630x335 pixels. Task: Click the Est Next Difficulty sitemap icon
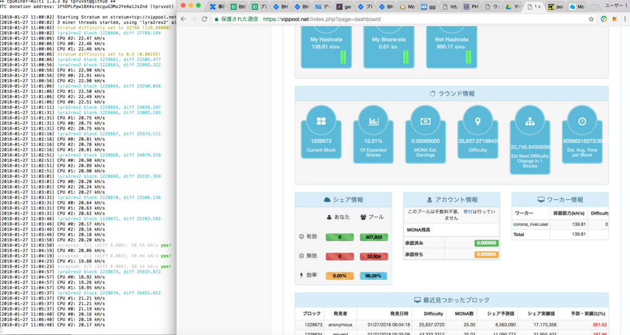pos(530,121)
